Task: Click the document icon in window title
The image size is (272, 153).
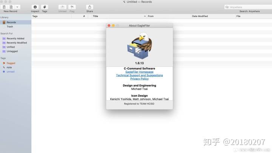Action: [124, 2]
